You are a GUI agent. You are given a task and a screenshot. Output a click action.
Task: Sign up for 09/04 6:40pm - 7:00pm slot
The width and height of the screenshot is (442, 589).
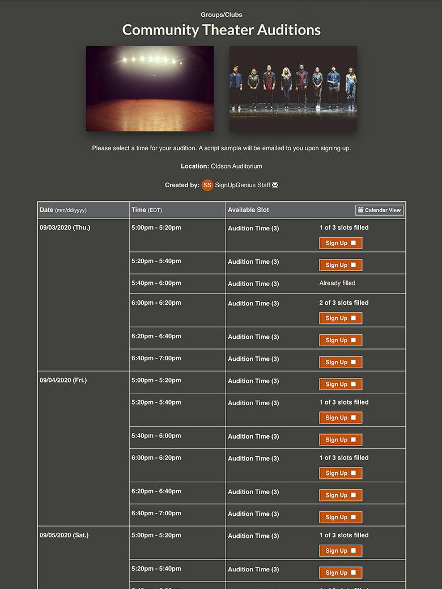click(340, 518)
